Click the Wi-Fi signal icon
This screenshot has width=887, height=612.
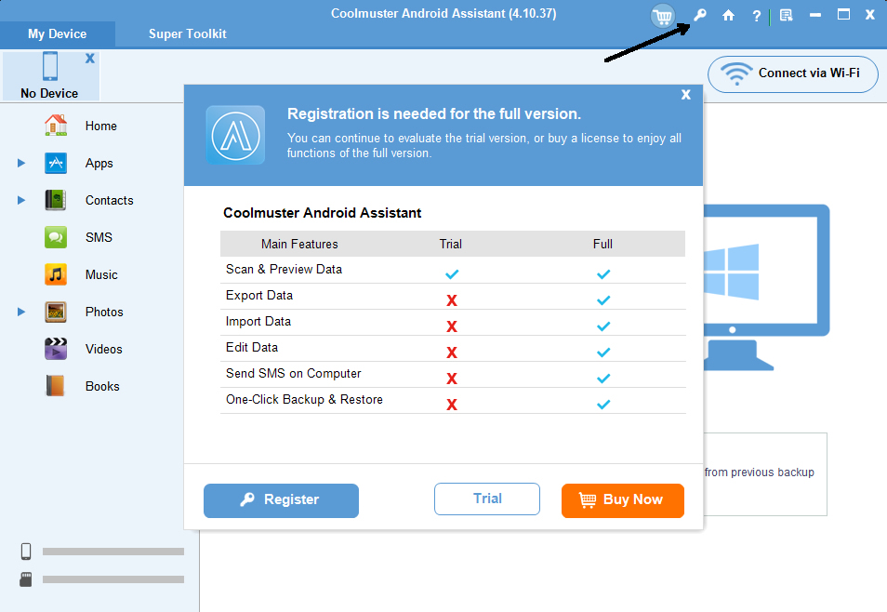736,73
